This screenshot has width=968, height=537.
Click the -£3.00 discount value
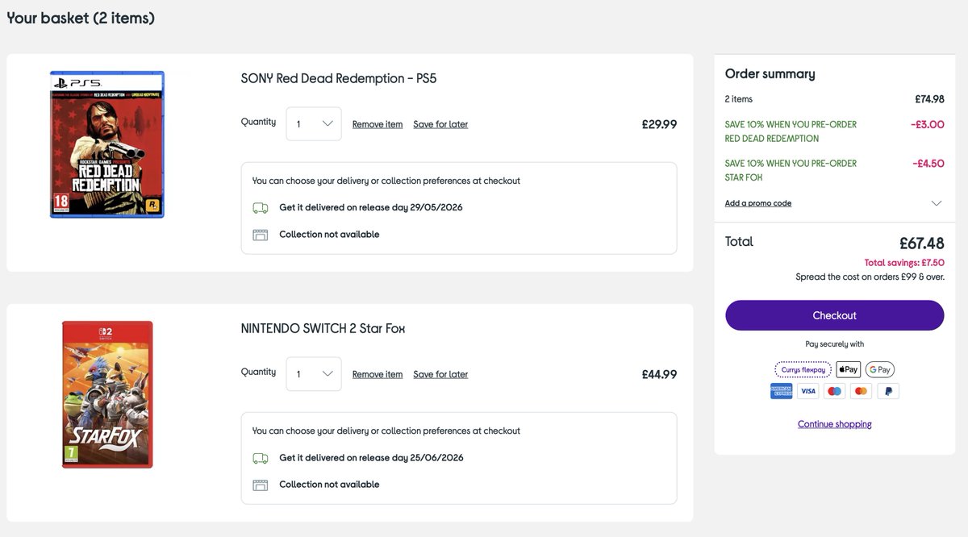point(927,124)
